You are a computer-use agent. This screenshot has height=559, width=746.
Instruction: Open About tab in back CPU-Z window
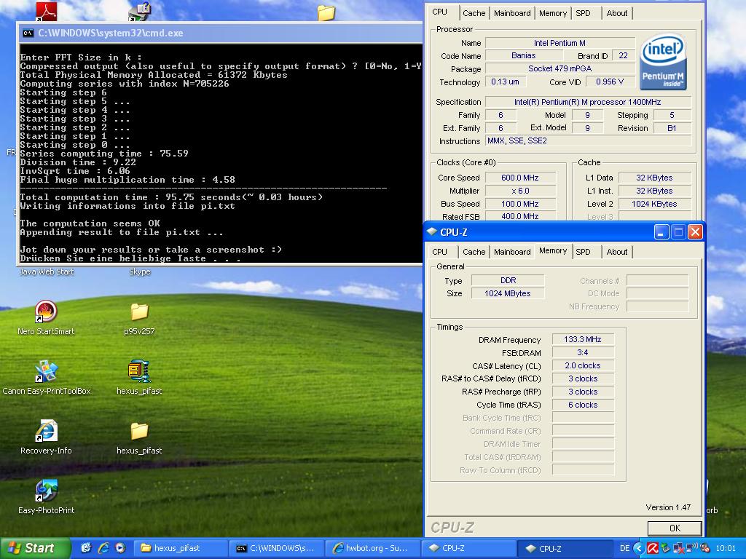pyautogui.click(x=616, y=13)
